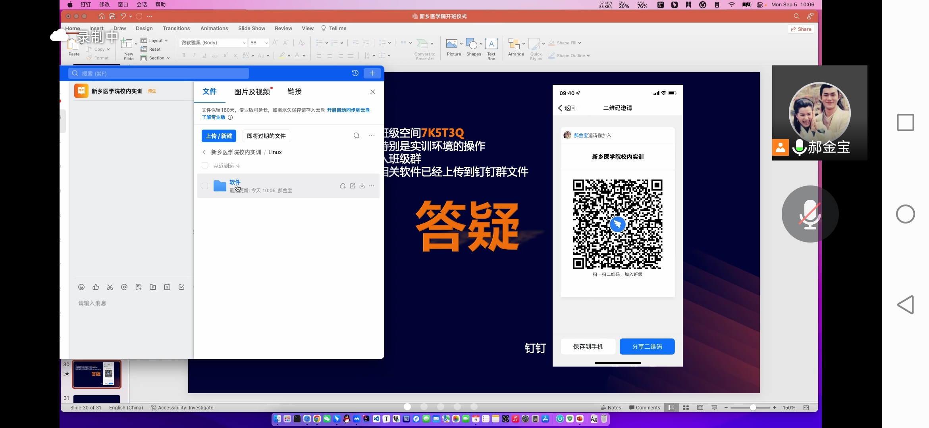929x428 pixels.
Task: Check the 软件 folder checkbox
Action: (x=205, y=186)
